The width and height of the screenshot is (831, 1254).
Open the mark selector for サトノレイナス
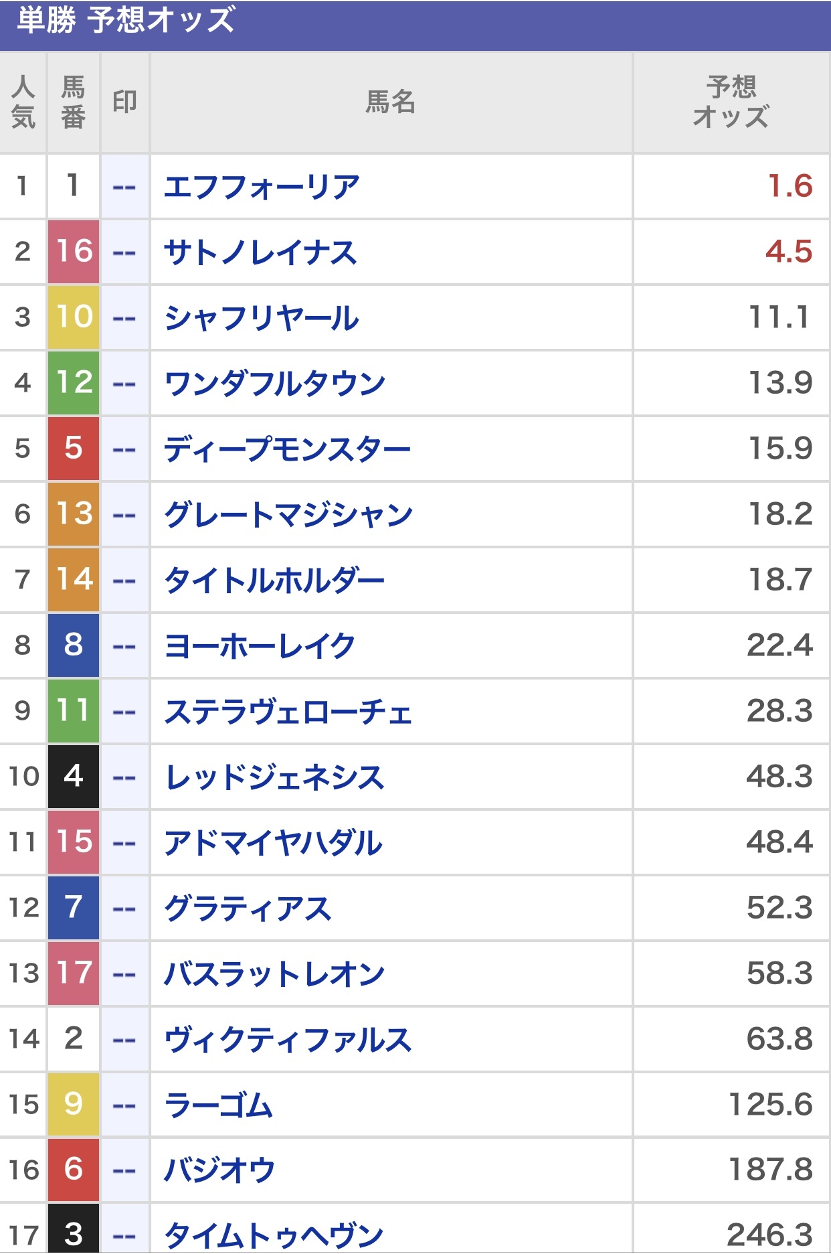124,252
